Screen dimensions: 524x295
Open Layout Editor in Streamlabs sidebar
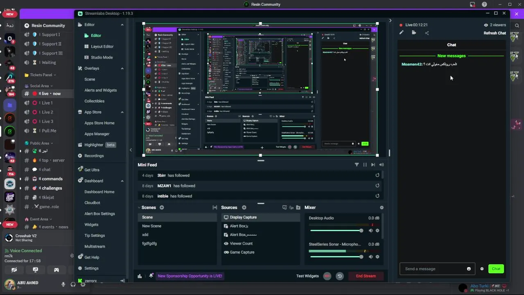coord(102,47)
